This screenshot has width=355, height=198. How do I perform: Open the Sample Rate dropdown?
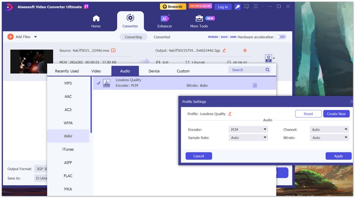[x=248, y=138]
